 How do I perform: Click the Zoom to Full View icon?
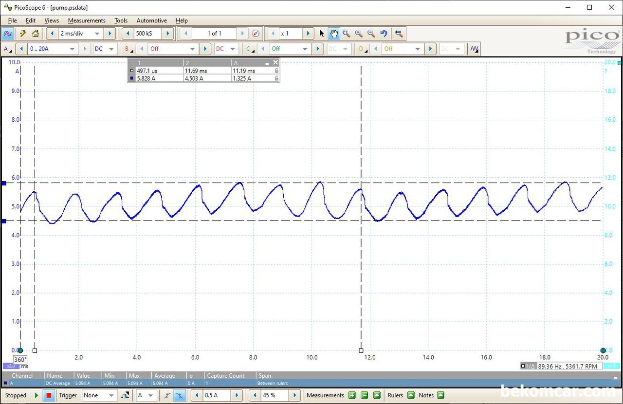point(399,34)
